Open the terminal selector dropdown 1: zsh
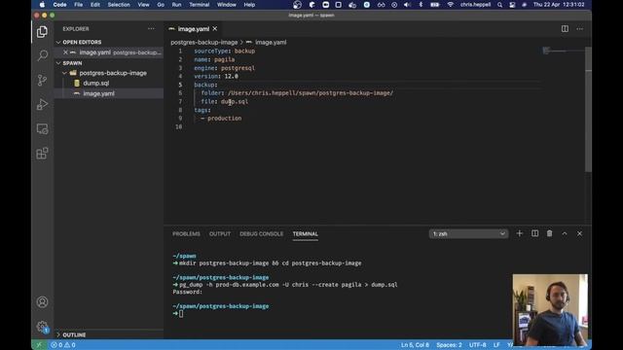Viewport: 623px width, 350px height. coord(468,233)
